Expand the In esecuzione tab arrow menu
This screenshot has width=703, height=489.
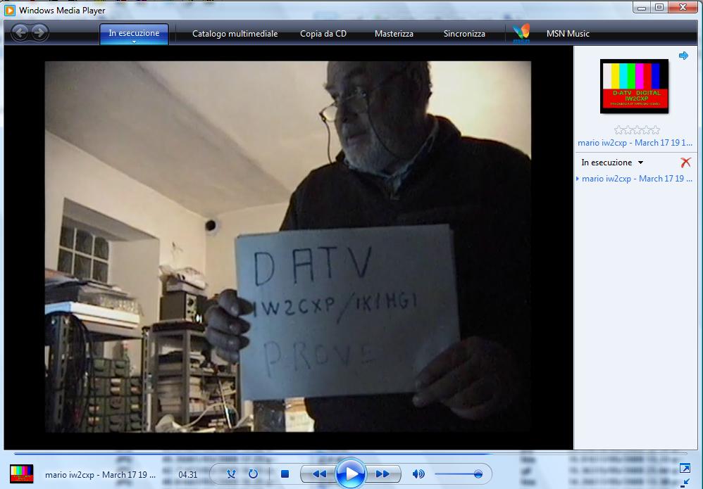click(x=134, y=42)
